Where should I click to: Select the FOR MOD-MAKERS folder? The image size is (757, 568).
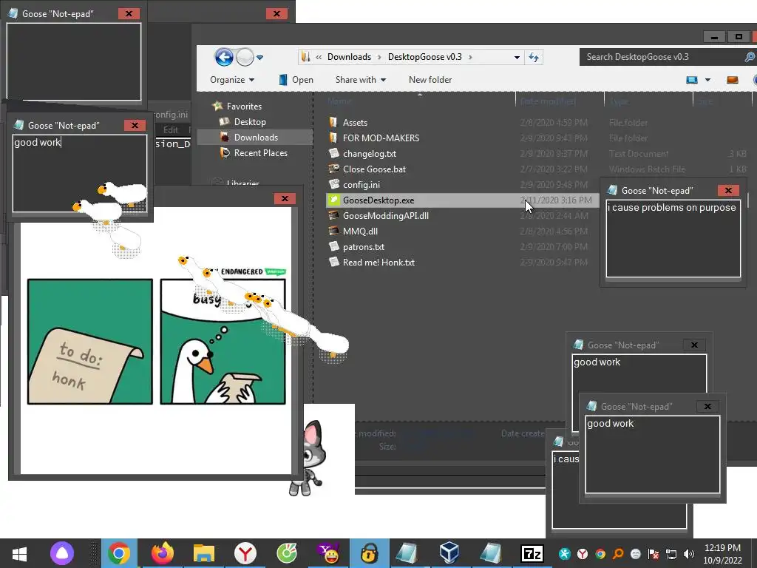coord(381,138)
